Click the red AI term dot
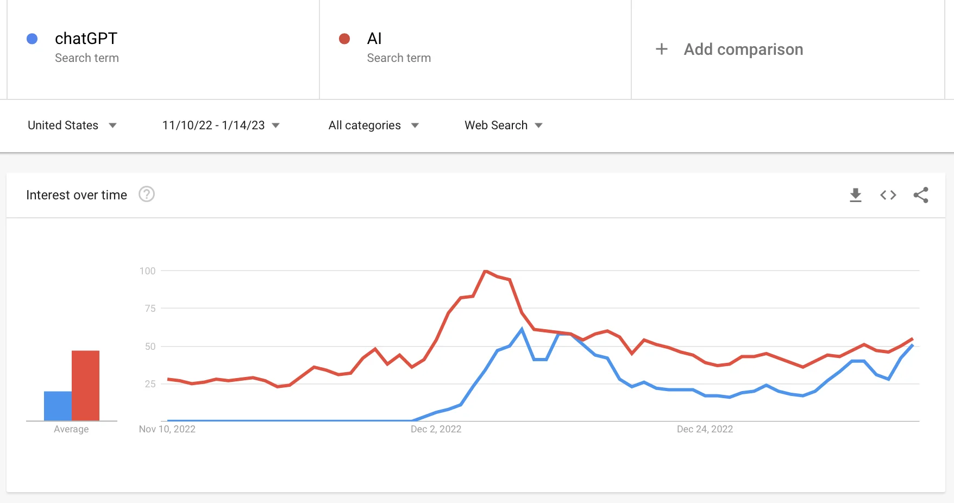 [x=344, y=39]
